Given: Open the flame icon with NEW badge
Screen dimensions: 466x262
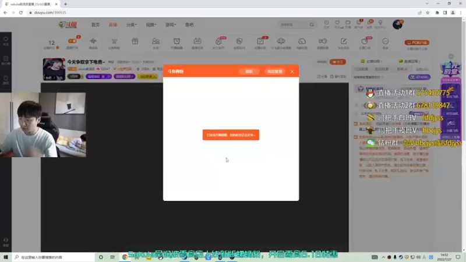Looking at the screenshot, I should coord(219,43).
